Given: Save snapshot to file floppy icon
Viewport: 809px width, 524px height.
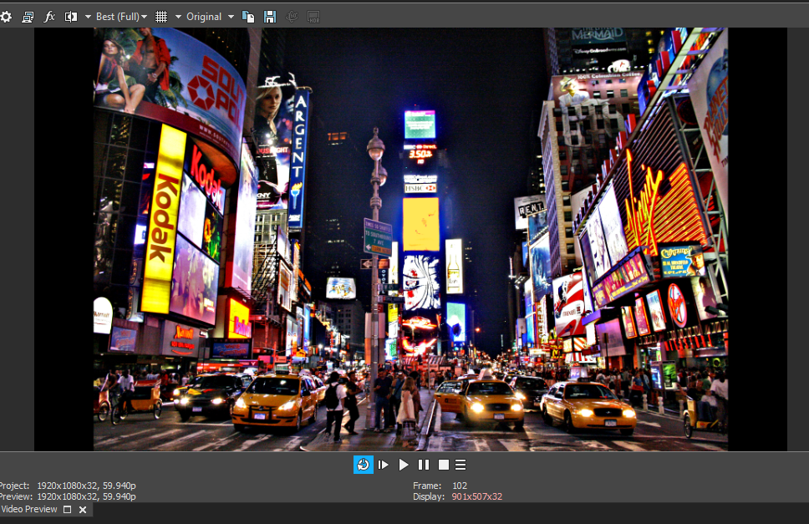Looking at the screenshot, I should (x=270, y=17).
